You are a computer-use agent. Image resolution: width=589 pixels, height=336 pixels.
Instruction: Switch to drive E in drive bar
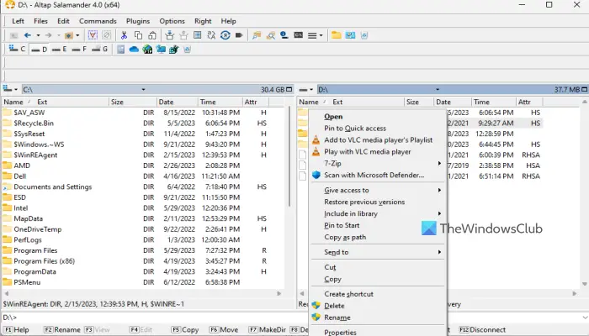60,49
